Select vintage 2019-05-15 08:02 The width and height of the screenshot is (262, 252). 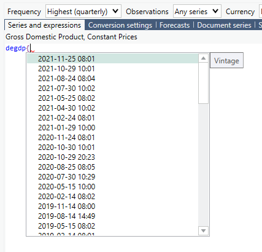click(113, 226)
